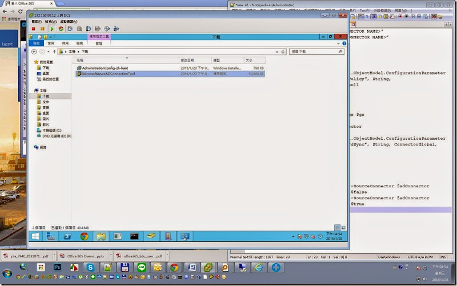The height and width of the screenshot is (286, 457).
Task: Open Internet Explorer in the host taskbar
Action: (x=259, y=267)
